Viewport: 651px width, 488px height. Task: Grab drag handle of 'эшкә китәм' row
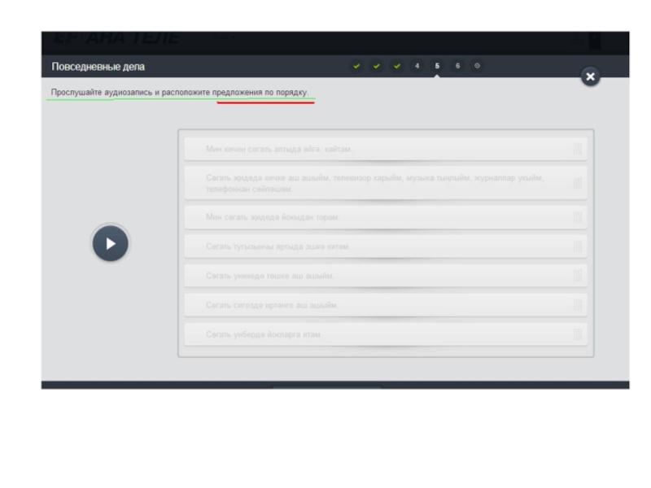[x=578, y=246]
